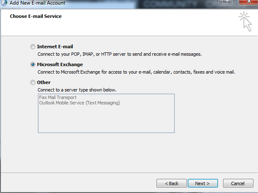This screenshot has width=258, height=193.
Task: Click the Exchange calendar and contacts description text
Action: coord(136,72)
